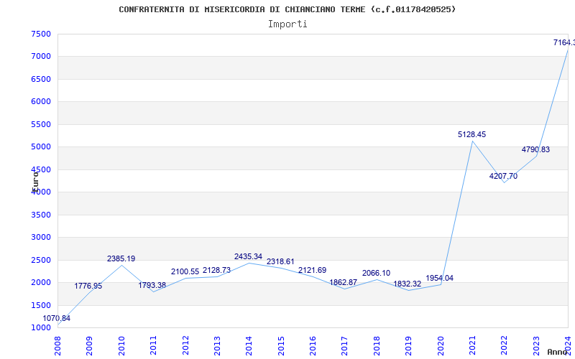Click the 2021 x-axis year label
575x359 pixels.
pos(472,345)
